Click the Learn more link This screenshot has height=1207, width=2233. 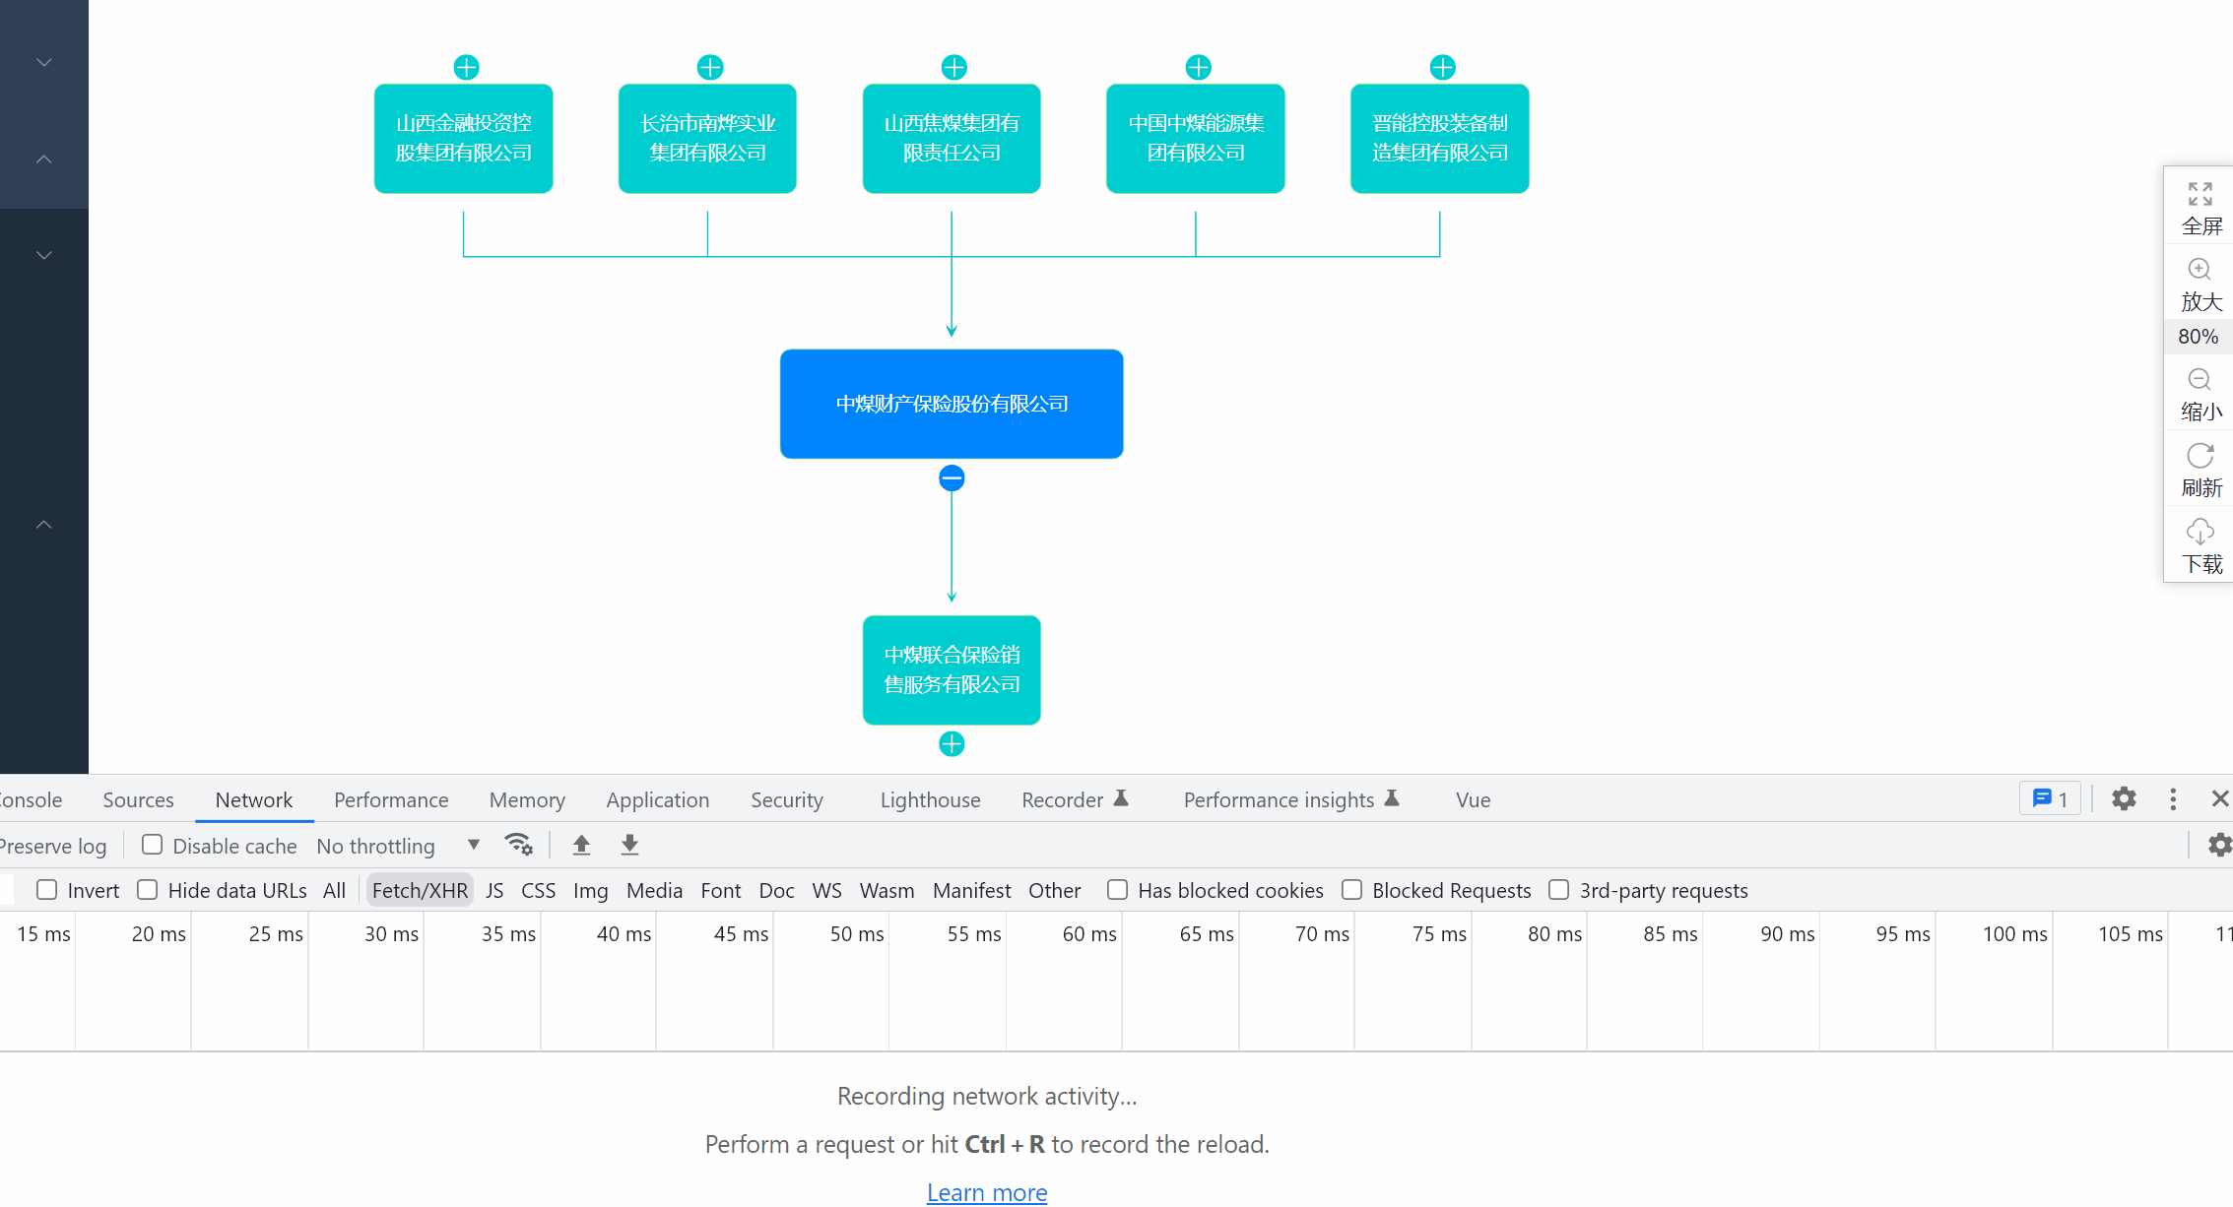coord(986,1192)
